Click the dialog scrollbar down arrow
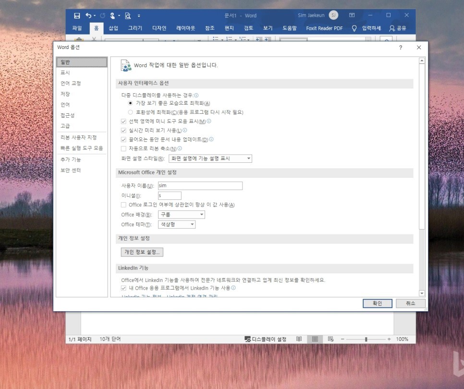Viewport: 464px width, 389px height. pyautogui.click(x=422, y=293)
